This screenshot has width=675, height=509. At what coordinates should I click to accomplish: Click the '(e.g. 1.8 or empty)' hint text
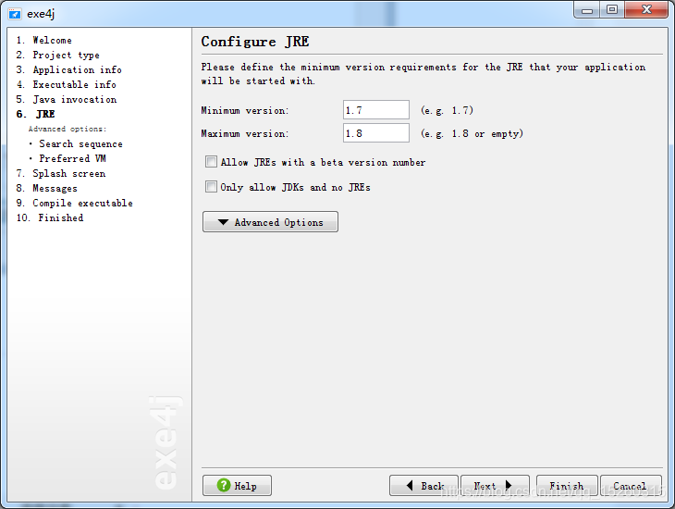click(472, 133)
